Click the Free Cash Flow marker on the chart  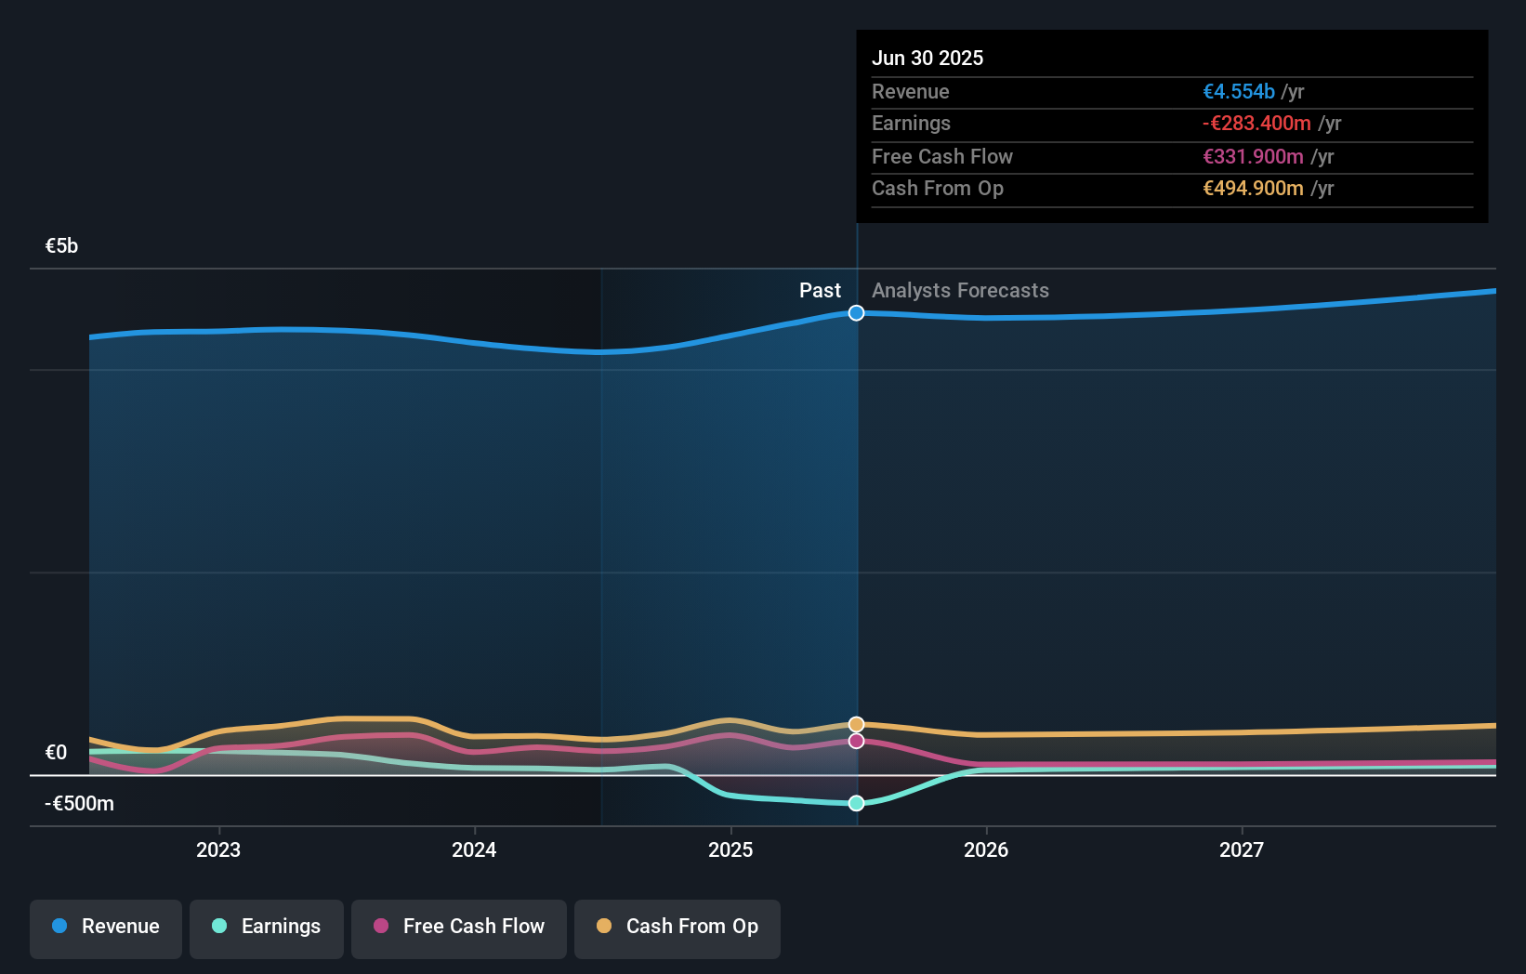coord(856,741)
